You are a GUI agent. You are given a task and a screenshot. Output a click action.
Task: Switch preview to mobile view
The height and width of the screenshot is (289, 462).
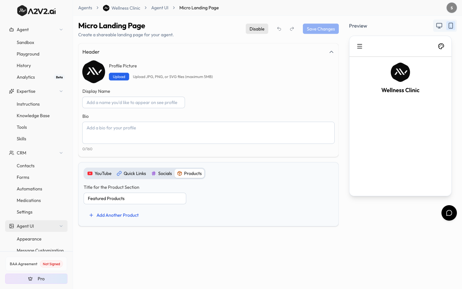(451, 26)
